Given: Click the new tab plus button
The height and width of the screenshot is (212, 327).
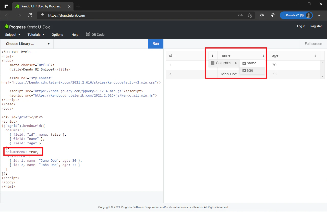Looking at the screenshot, I should pos(78,6).
